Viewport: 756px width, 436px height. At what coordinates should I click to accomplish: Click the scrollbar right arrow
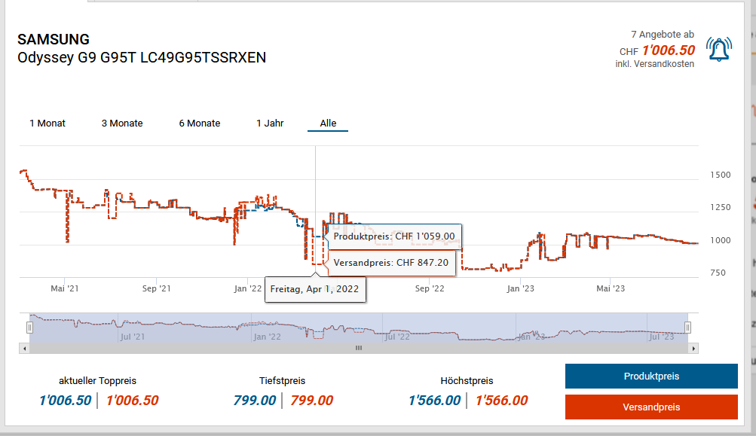point(693,349)
